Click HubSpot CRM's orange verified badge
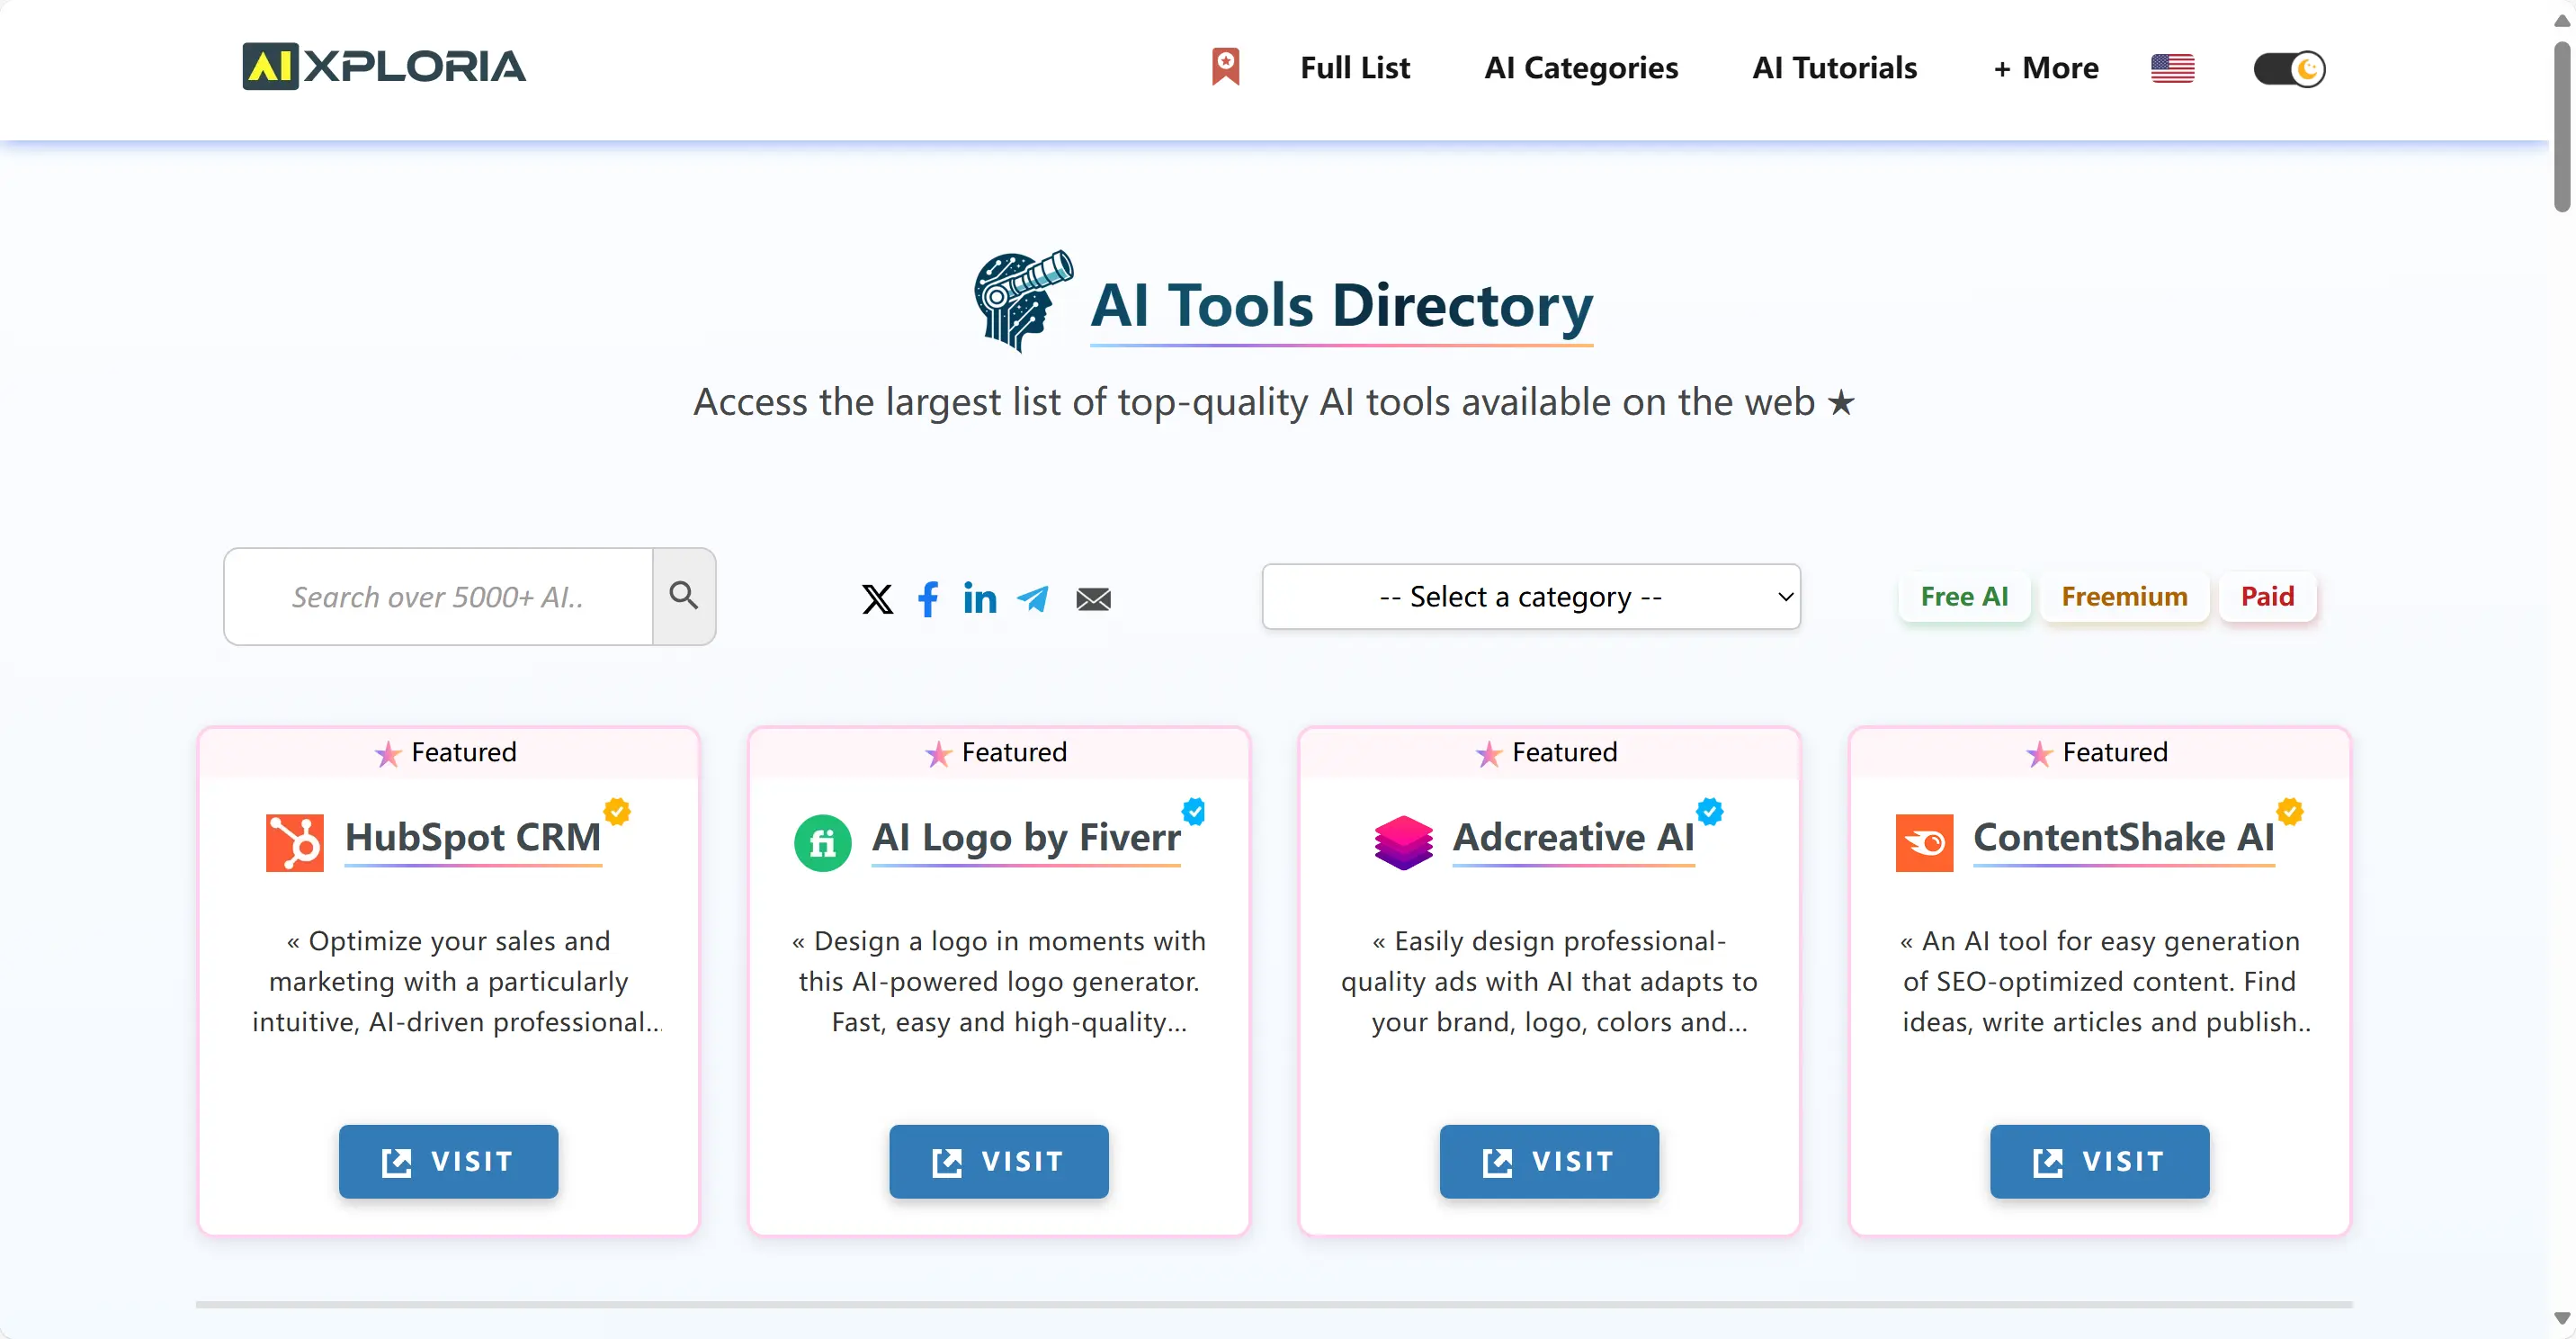 (617, 811)
